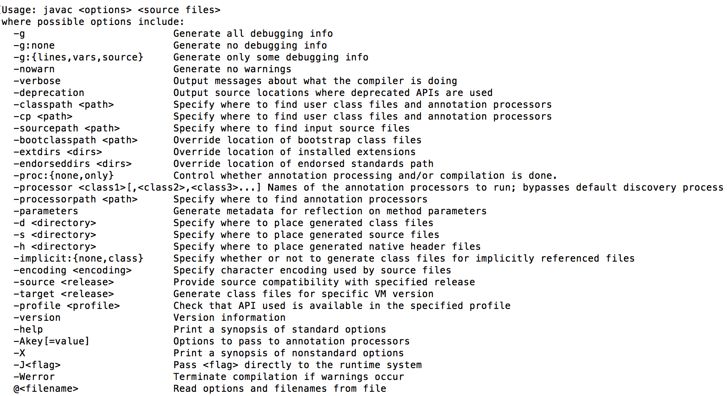The height and width of the screenshot is (396, 727).
Task: Click the -classpath <path> option
Action: [63, 105]
